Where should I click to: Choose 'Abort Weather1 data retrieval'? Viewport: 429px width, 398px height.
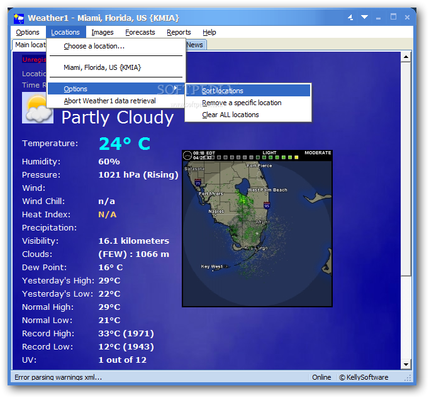click(116, 101)
